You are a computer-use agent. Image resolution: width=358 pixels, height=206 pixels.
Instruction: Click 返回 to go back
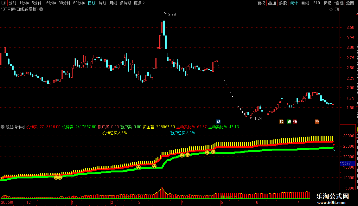[x=350, y=3]
